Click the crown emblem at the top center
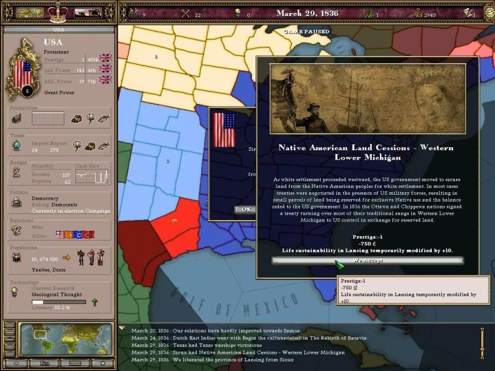This screenshot has width=495, height=371. point(57,12)
